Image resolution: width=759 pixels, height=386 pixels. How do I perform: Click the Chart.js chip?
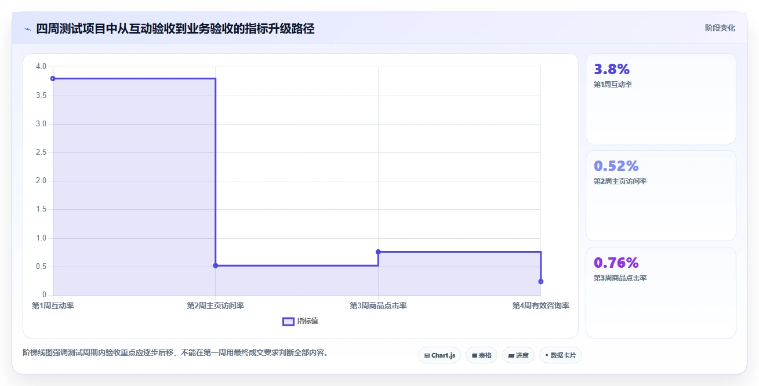click(440, 355)
